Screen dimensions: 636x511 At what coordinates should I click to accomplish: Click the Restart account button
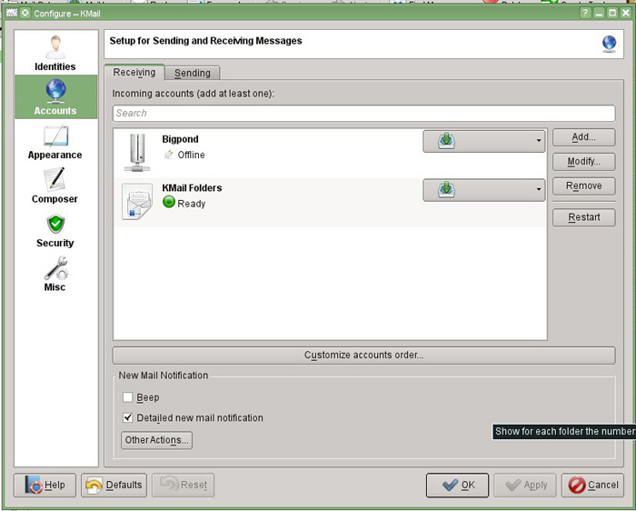point(583,217)
